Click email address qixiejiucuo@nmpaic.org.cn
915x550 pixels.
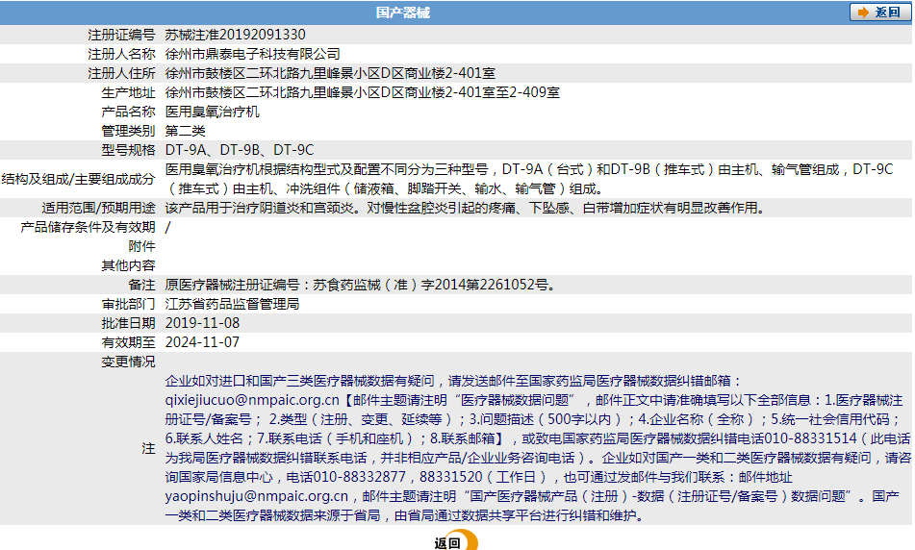[x=252, y=400]
